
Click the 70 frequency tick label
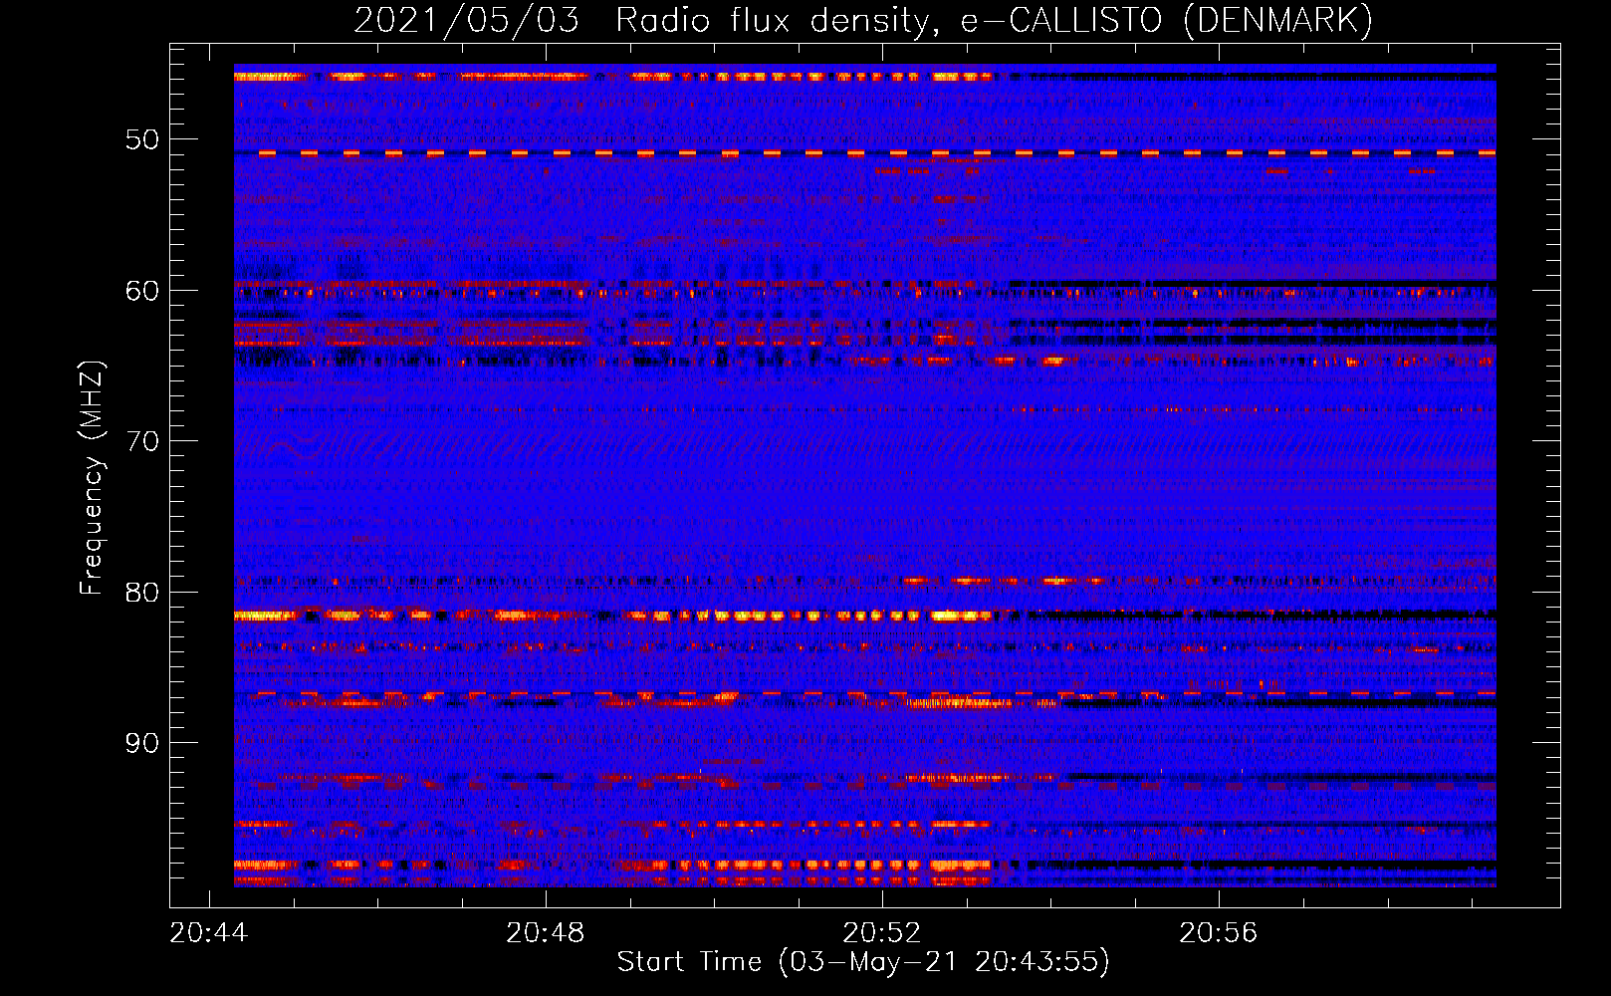(x=142, y=441)
